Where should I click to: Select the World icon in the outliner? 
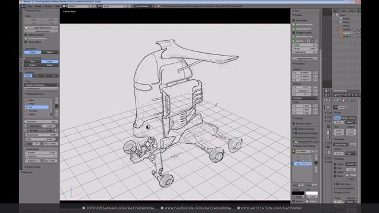[x=341, y=22]
